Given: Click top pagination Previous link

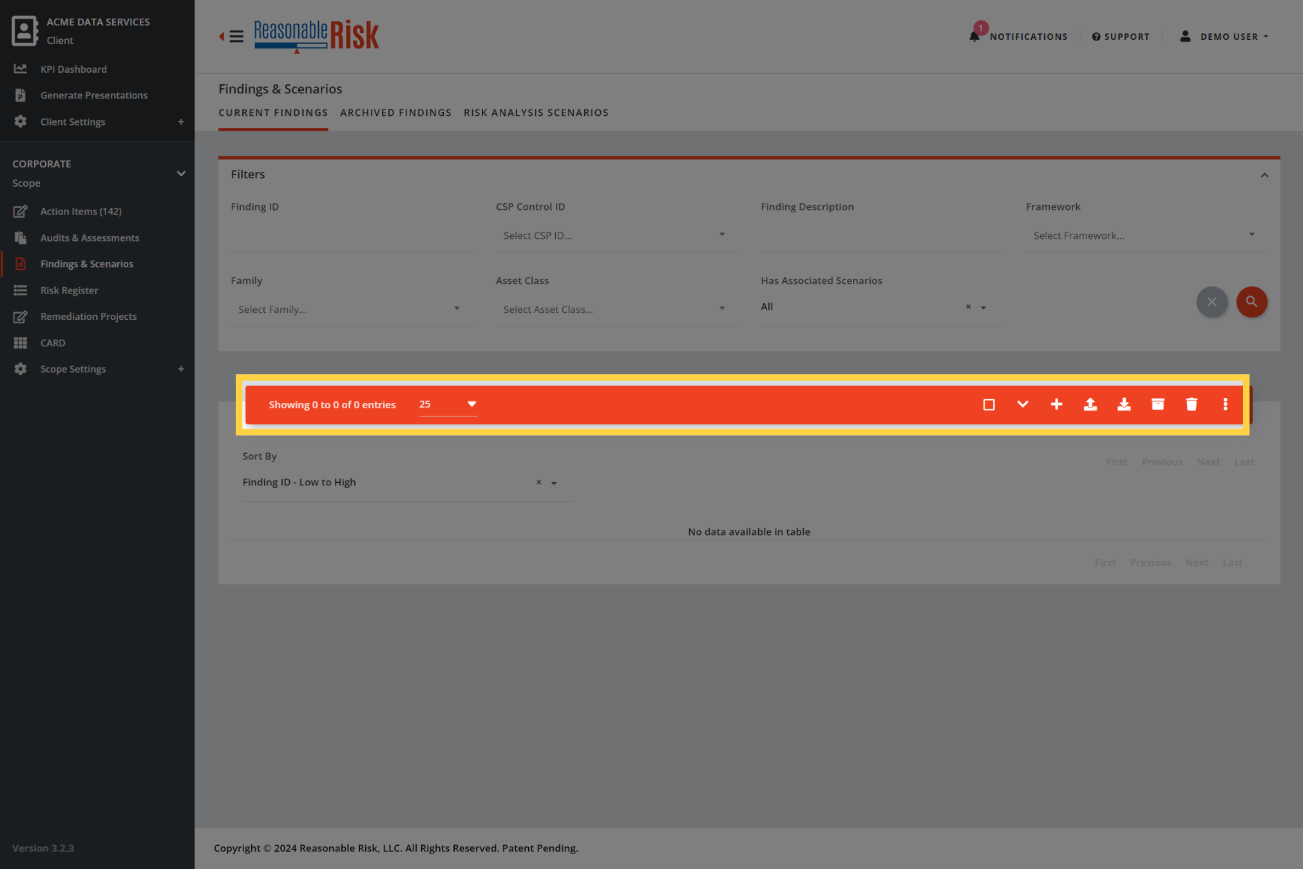Looking at the screenshot, I should tap(1162, 462).
